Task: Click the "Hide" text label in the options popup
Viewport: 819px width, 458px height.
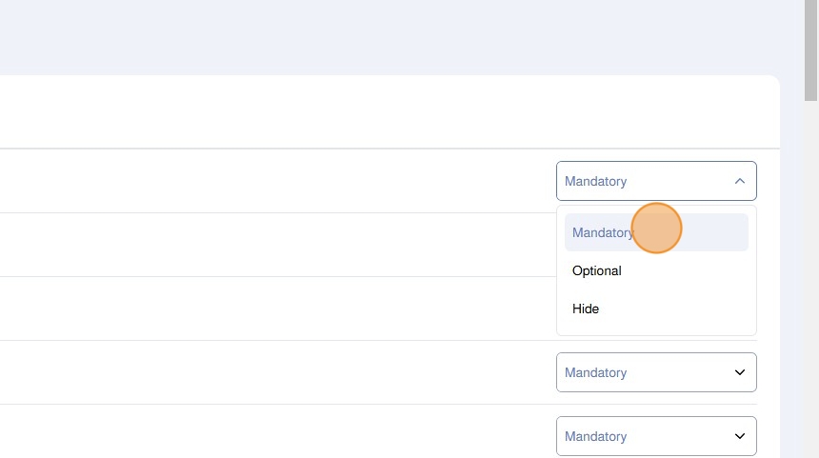Action: 586,309
